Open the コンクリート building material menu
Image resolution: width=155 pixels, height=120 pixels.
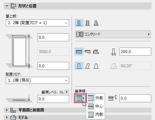(113, 34)
